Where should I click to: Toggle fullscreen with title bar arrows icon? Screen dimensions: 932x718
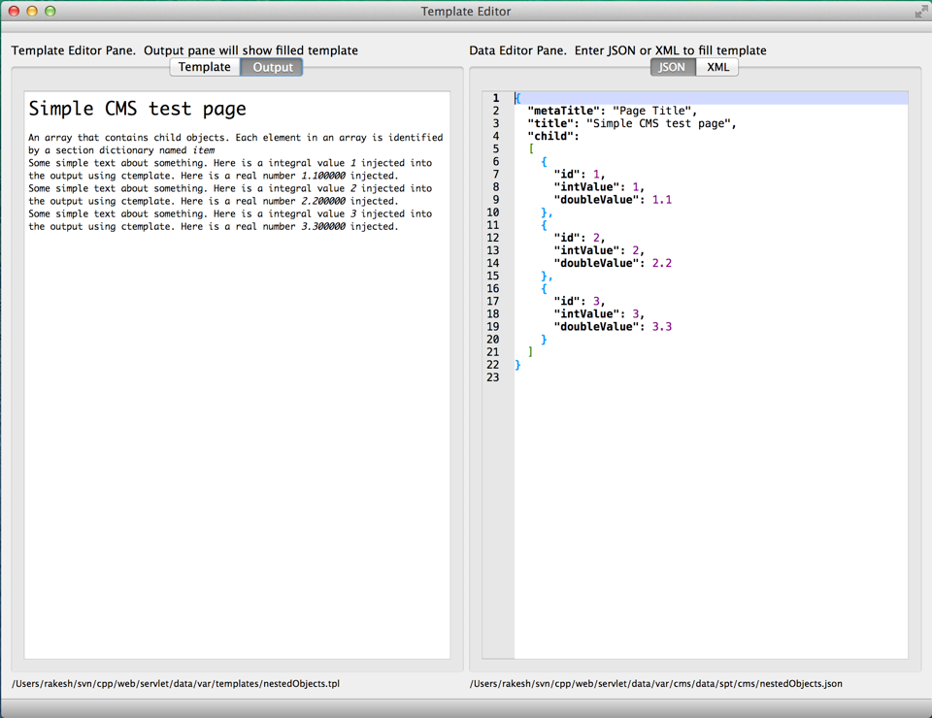(x=920, y=12)
